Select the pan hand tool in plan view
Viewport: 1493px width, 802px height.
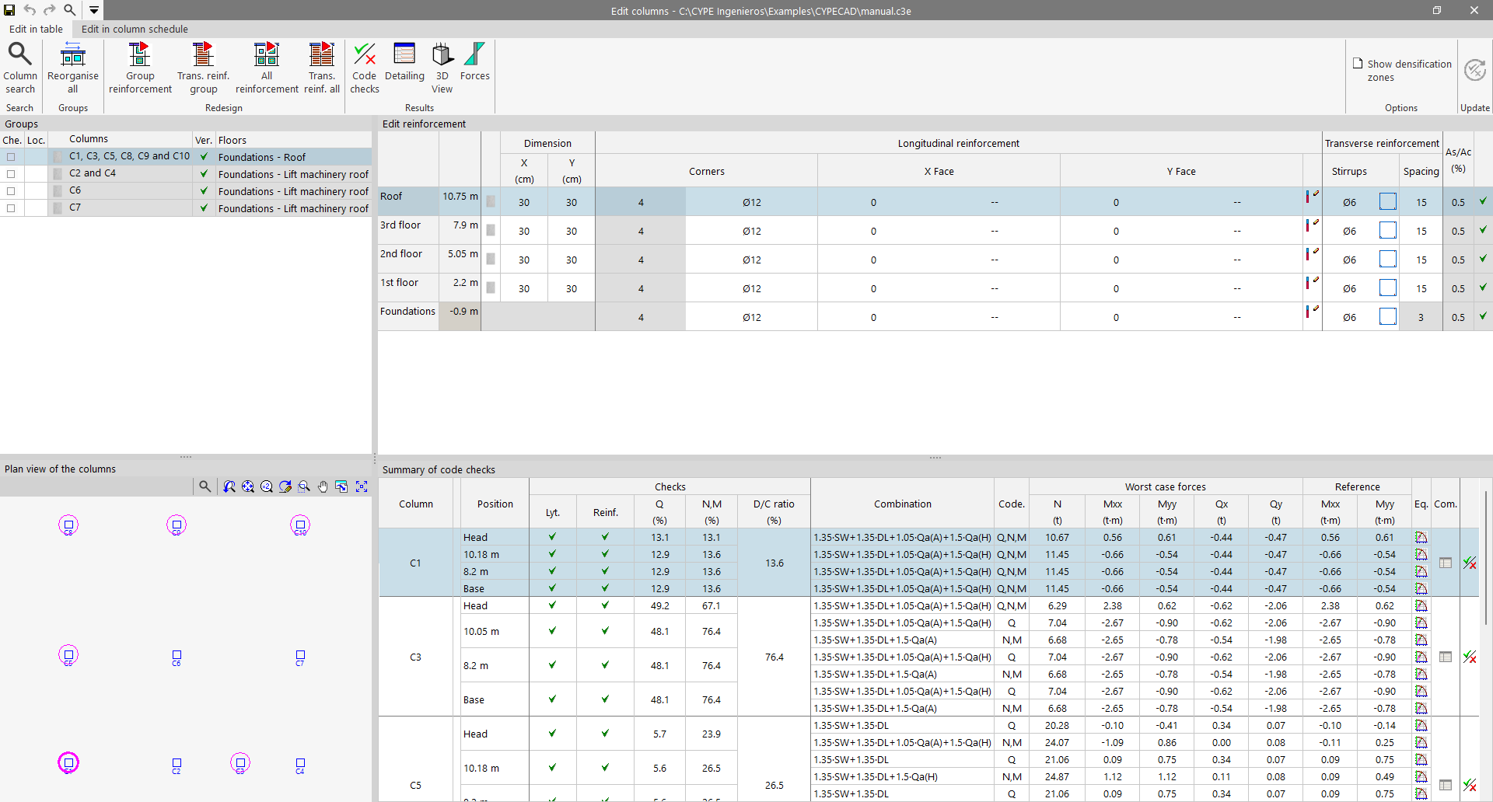coord(323,486)
